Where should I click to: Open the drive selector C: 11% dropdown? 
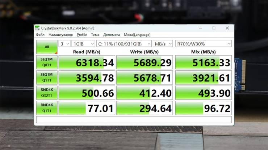point(124,44)
